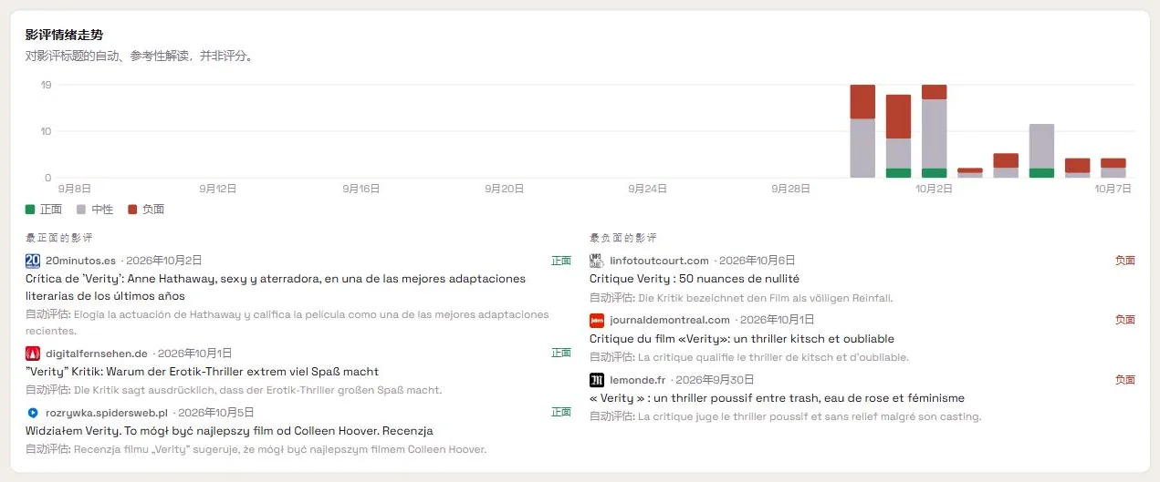Screen dimensions: 1160x482
Task: Click the 自动评估 note under digitalfernsehen.de review
Action: [x=234, y=390]
